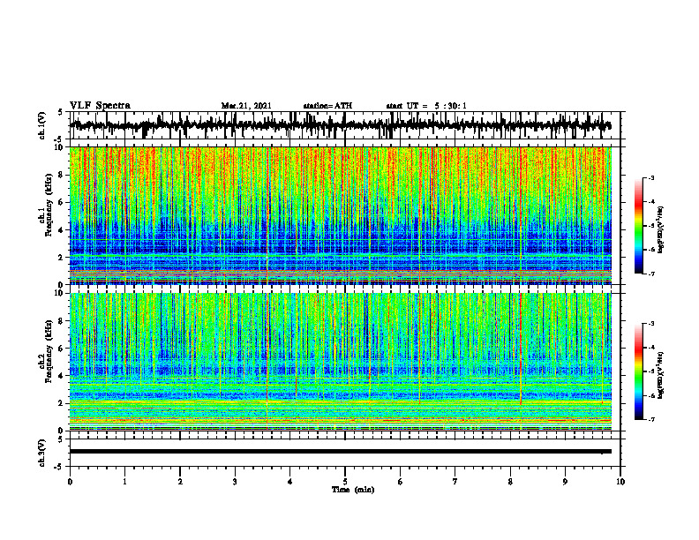Click time axis tick label "8"
The height and width of the screenshot is (540, 699).
pyautogui.click(x=510, y=482)
